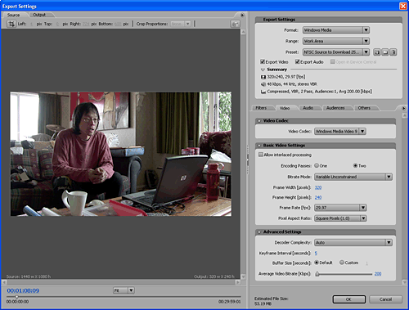This screenshot has height=310, width=409.
Task: Close the Export Settings dialog
Action: click(403, 6)
